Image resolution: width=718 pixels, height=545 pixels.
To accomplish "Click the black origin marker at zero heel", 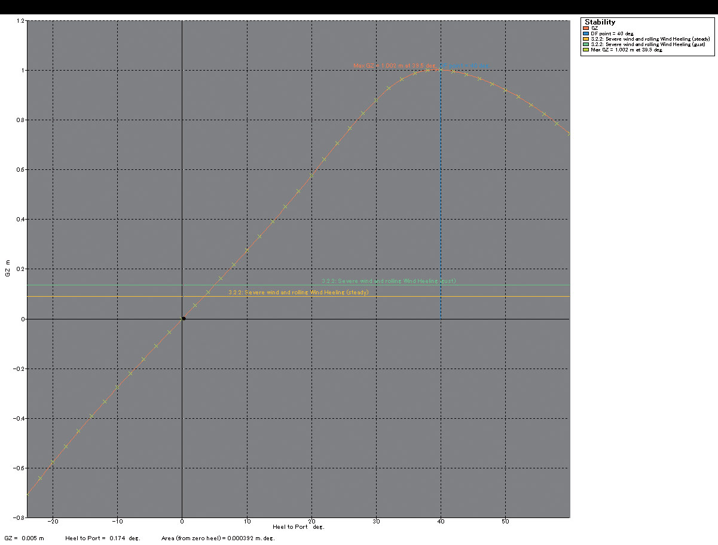I will coord(184,318).
